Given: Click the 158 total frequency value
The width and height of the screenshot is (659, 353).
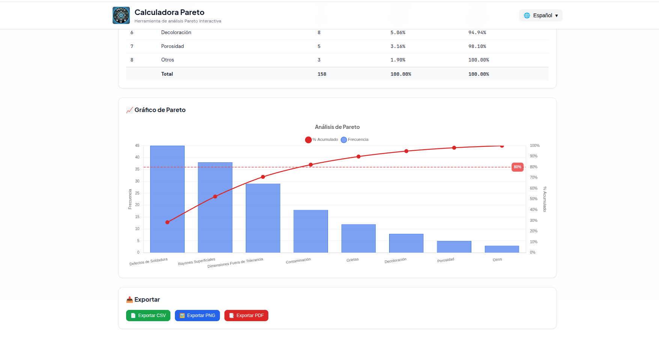Looking at the screenshot, I should click(x=322, y=74).
